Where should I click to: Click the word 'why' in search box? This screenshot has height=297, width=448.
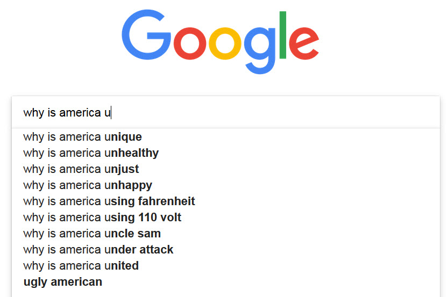point(34,113)
